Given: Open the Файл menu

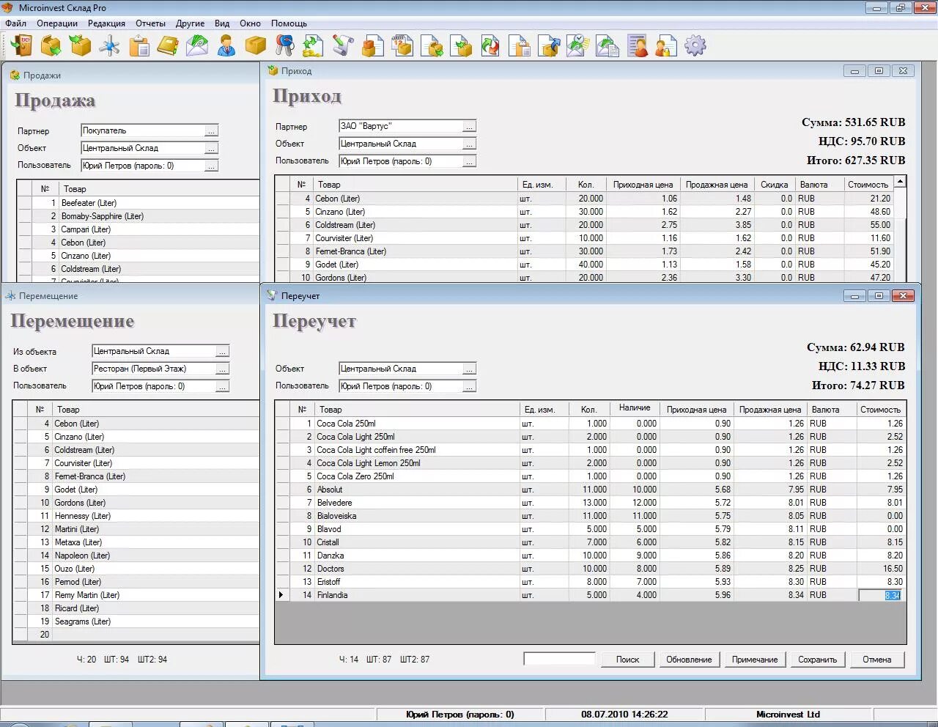Looking at the screenshot, I should tap(15, 23).
